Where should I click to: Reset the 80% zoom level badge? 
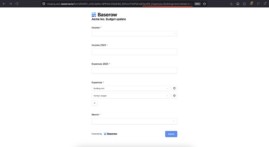click(x=197, y=4)
